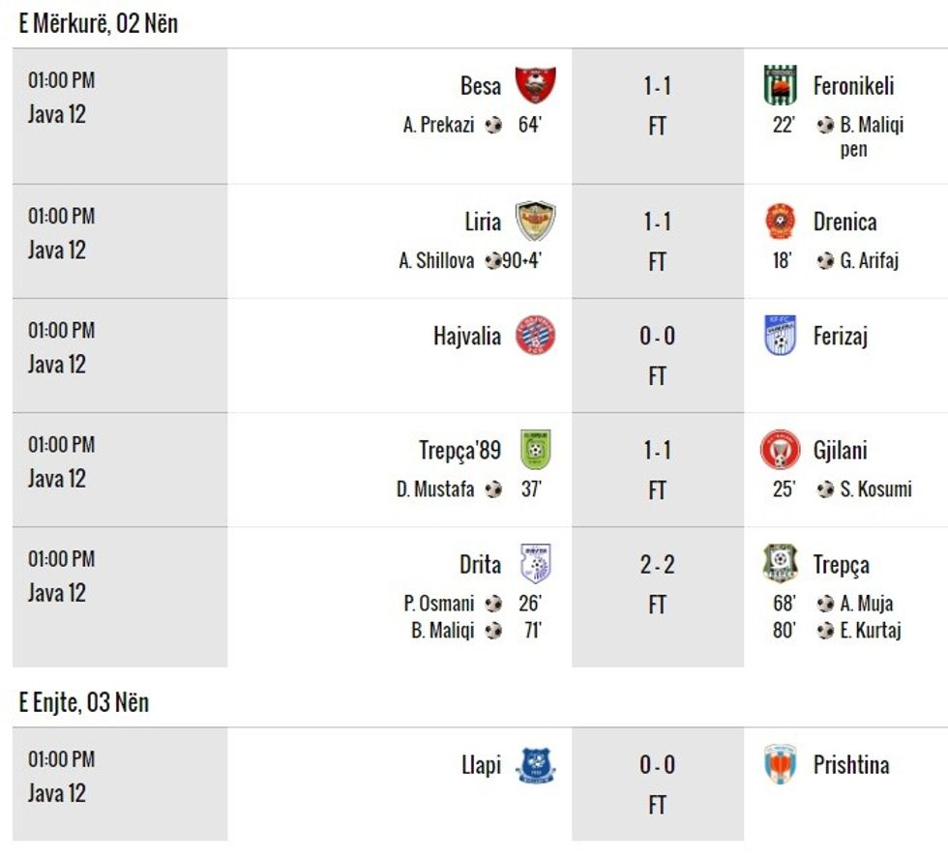The width and height of the screenshot is (948, 859).
Task: Click the E Enjte, 03 Nën date header
Action: point(84,703)
